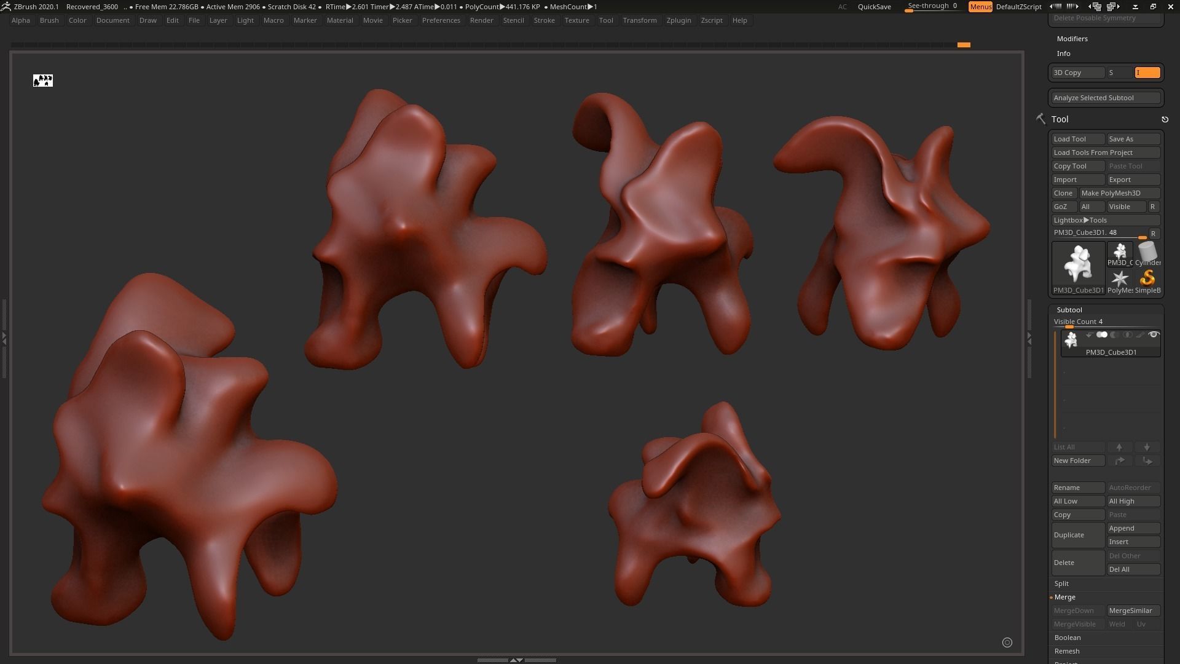Click Make PolyMesh3D button
Viewport: 1180px width, 664px height.
(x=1120, y=193)
